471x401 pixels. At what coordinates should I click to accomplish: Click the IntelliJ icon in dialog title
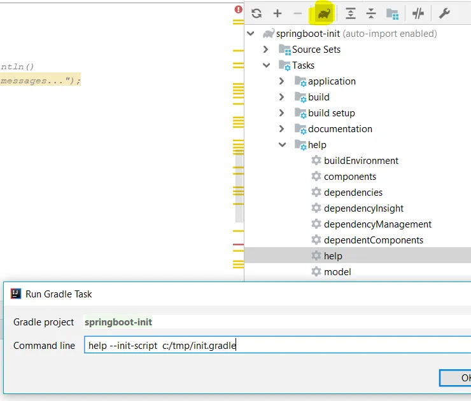coord(16,294)
